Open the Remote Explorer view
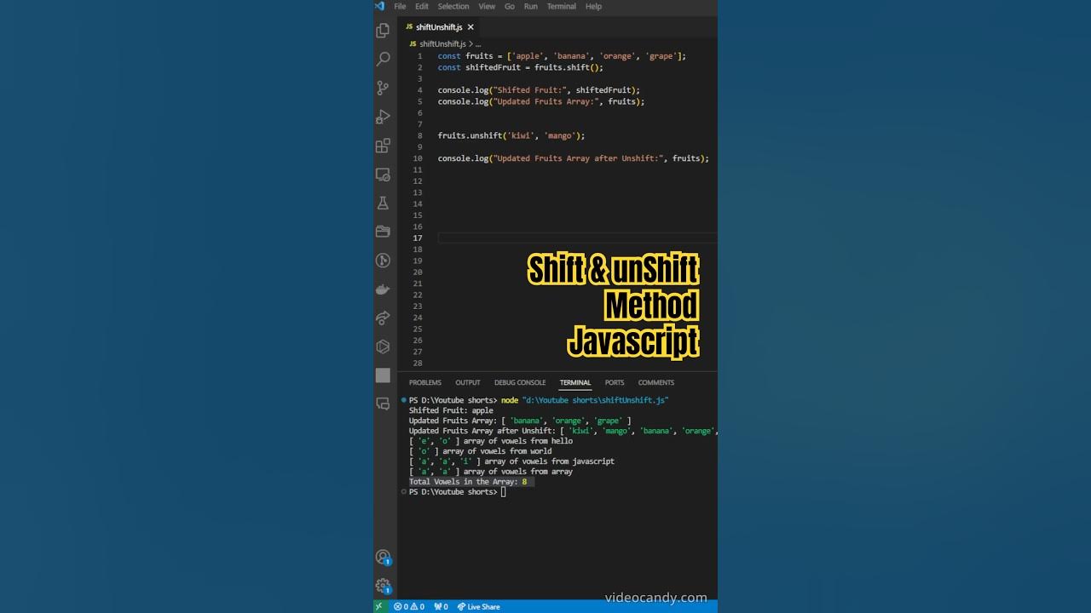The height and width of the screenshot is (613, 1091). [x=383, y=175]
